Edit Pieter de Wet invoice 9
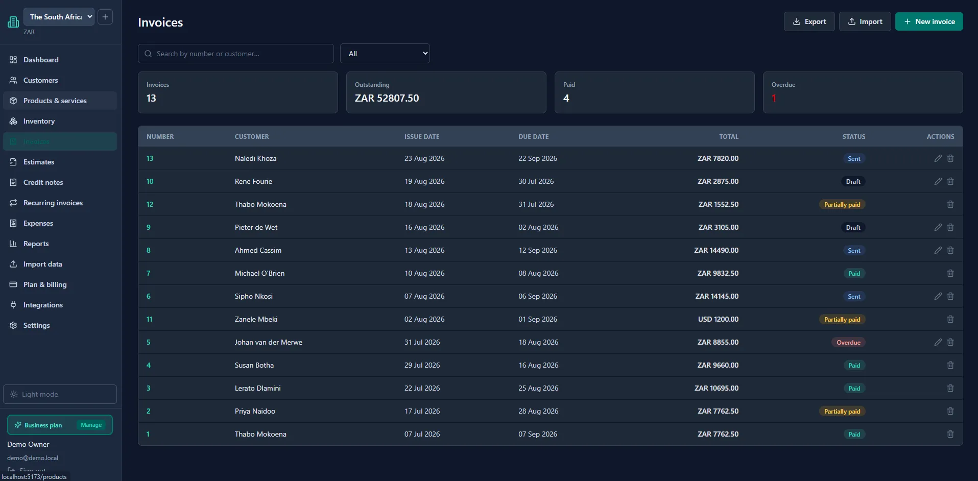The height and width of the screenshot is (481, 978). (x=938, y=227)
